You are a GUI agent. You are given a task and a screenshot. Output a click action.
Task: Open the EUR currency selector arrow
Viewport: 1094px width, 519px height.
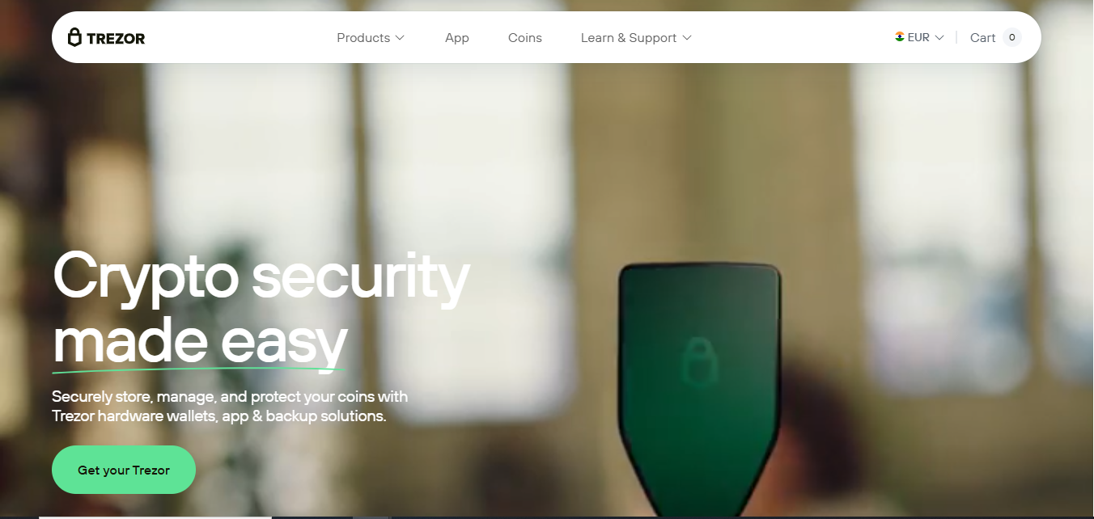(939, 38)
